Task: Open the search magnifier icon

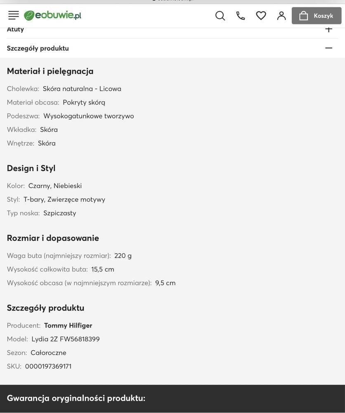Action: pyautogui.click(x=220, y=16)
